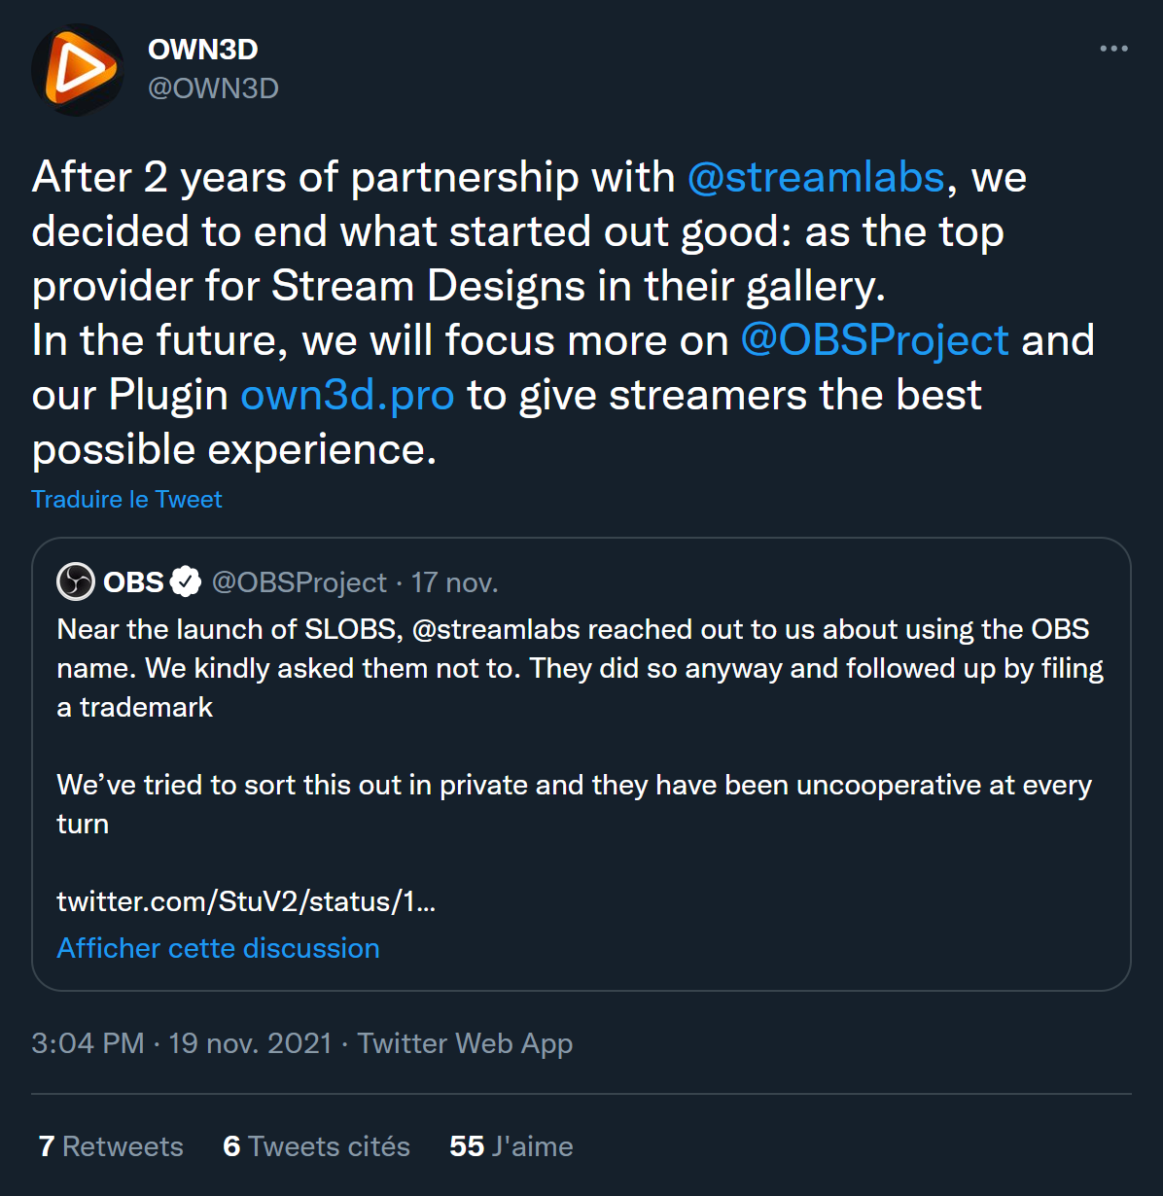
Task: Open the OWN3D profile avatar
Action: click(x=78, y=70)
